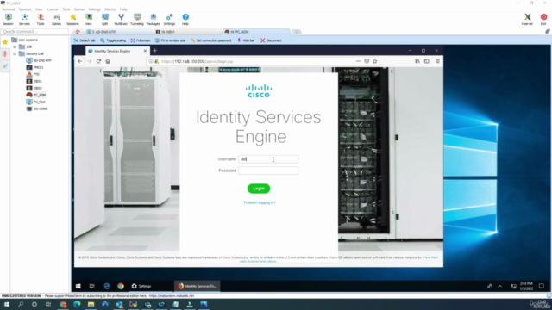552x310 pixels.
Task: Open the Firefox hamburger menu
Action: pos(437,61)
